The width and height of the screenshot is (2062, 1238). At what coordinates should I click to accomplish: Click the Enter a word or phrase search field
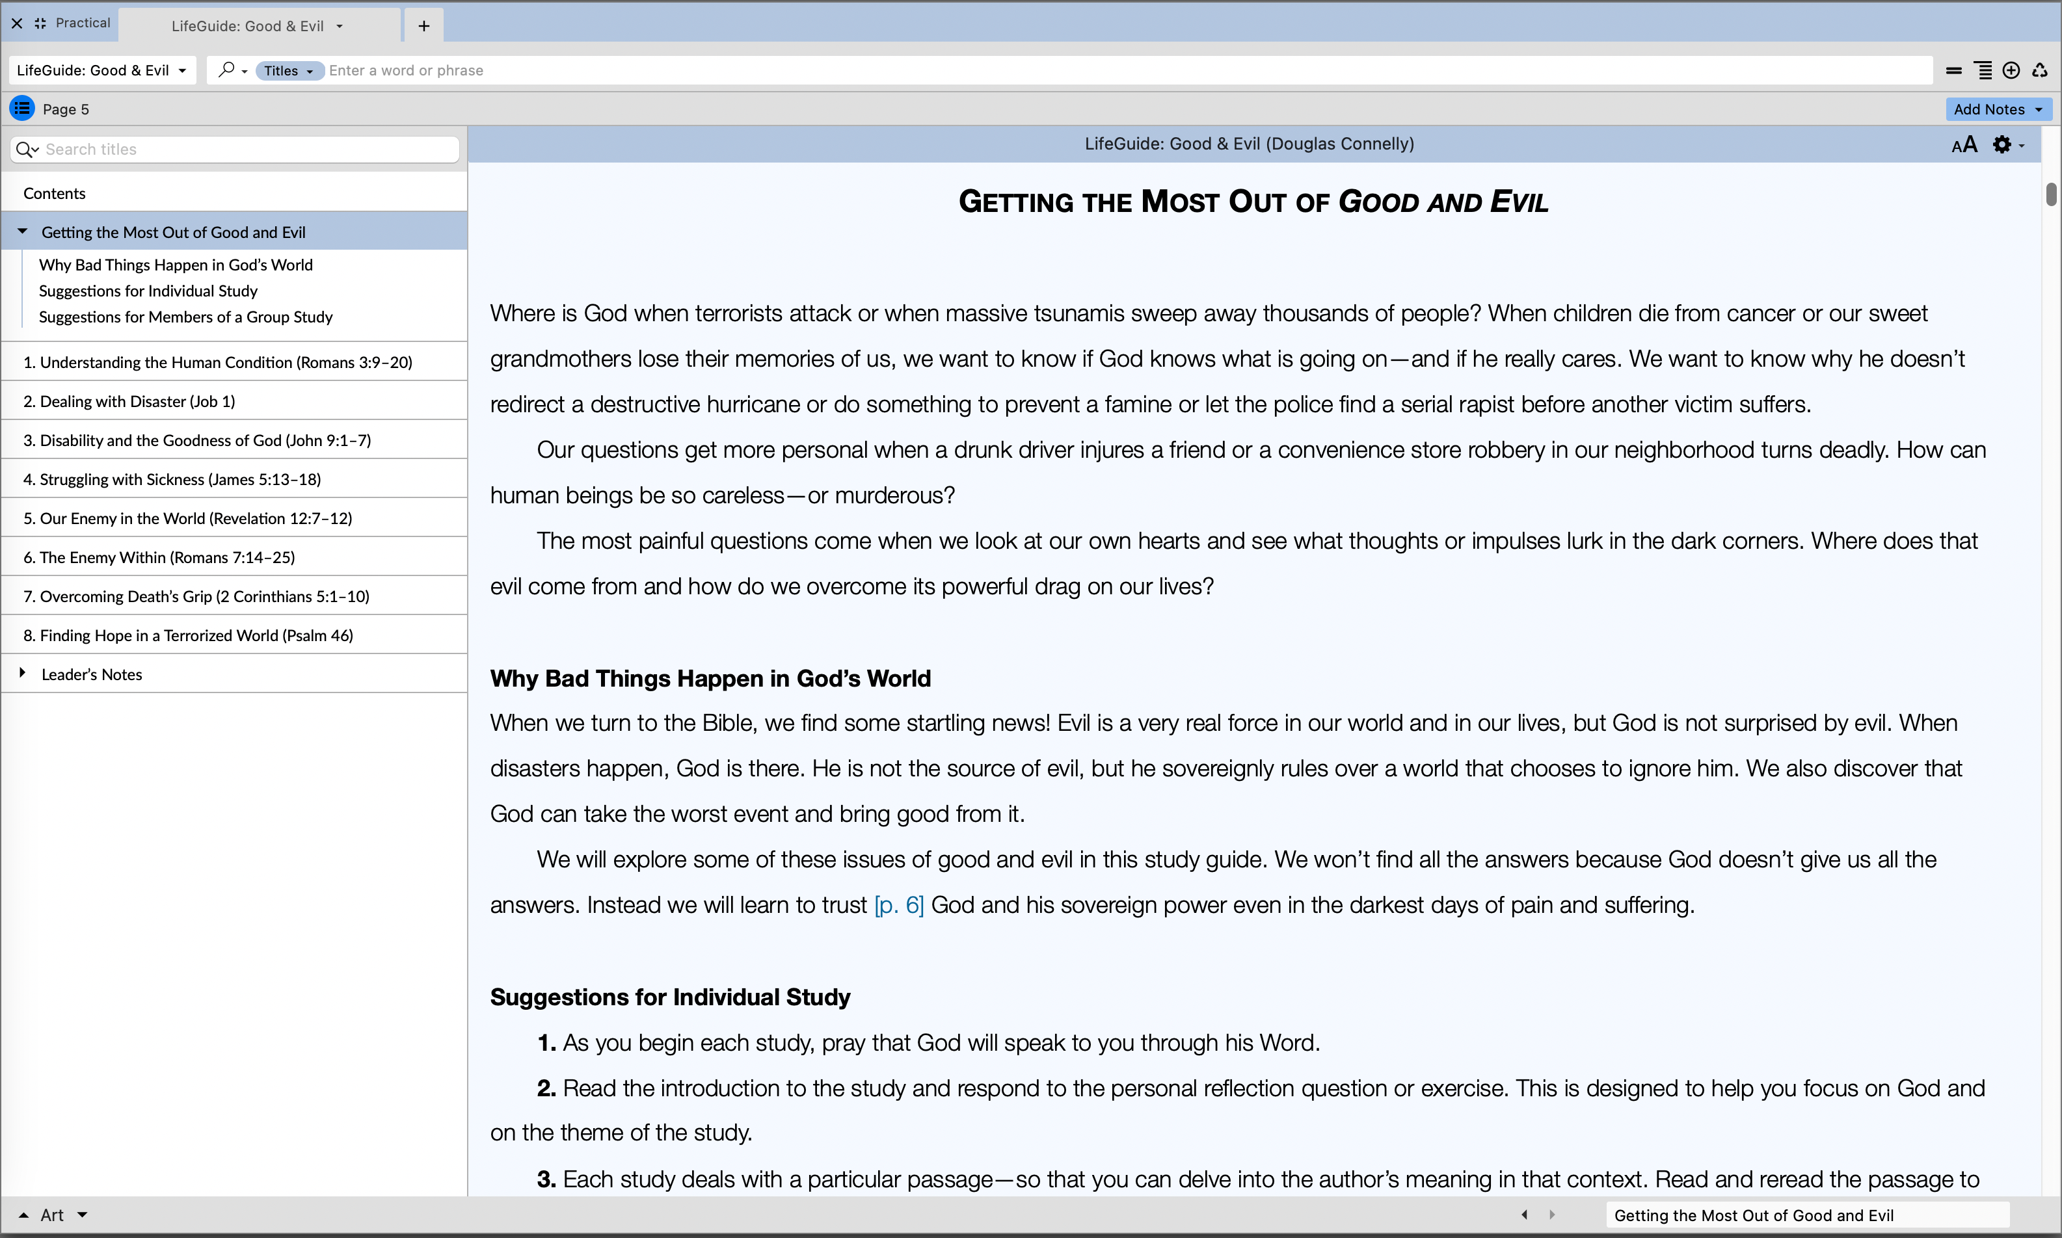coord(1127,71)
